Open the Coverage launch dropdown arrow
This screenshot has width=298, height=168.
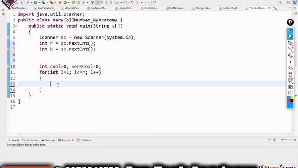[x=47, y=2]
